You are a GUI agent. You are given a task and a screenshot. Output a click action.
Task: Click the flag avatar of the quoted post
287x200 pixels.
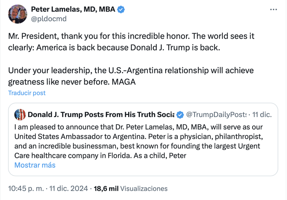(20, 115)
